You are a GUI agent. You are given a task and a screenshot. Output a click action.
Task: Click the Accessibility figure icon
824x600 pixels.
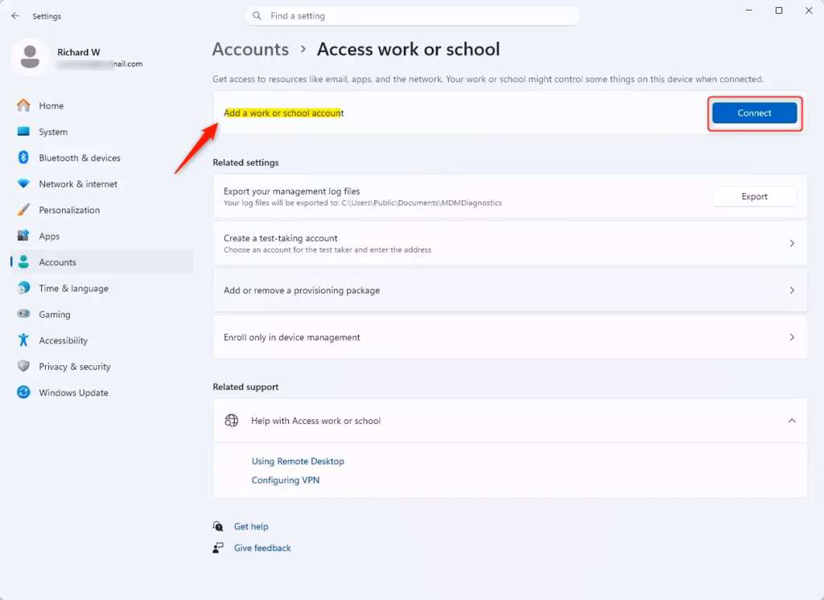pyautogui.click(x=23, y=340)
